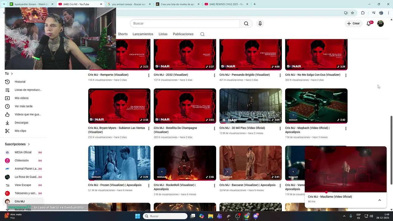Screen dimensions: 393x221
Task: Show hidden system tray icons
Action: 344,216
